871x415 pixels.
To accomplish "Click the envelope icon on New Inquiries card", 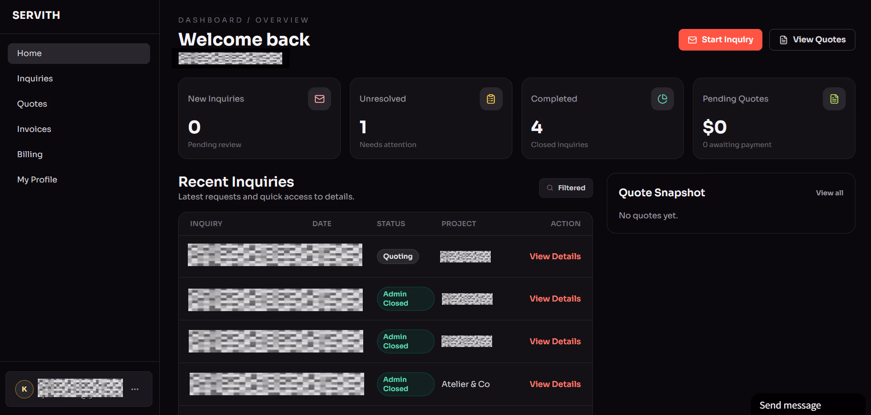I will coord(319,99).
